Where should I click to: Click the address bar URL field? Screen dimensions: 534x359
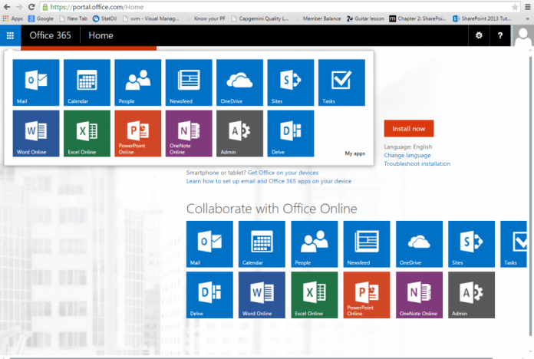coord(279,7)
